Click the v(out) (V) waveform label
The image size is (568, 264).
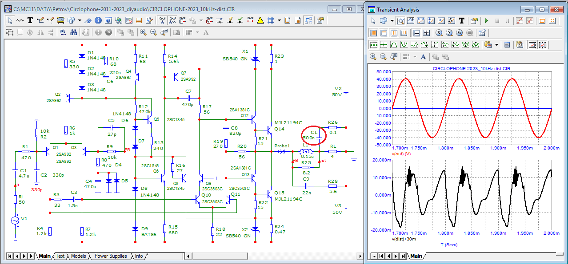400,154
